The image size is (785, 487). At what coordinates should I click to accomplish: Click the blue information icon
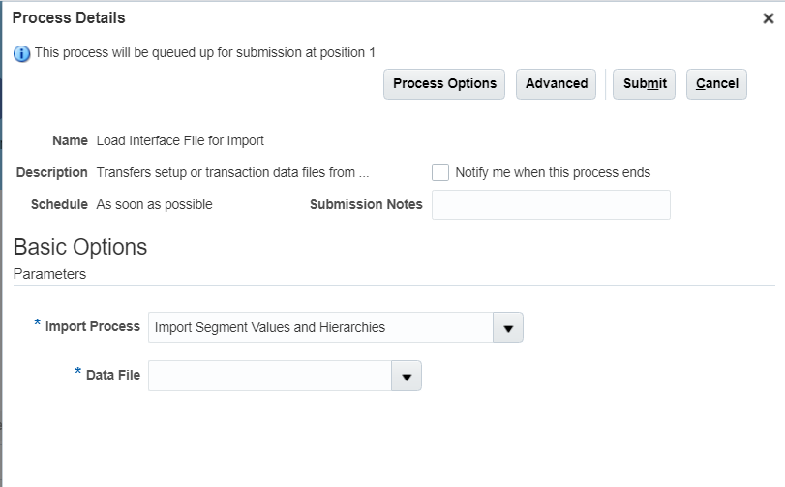[x=22, y=53]
